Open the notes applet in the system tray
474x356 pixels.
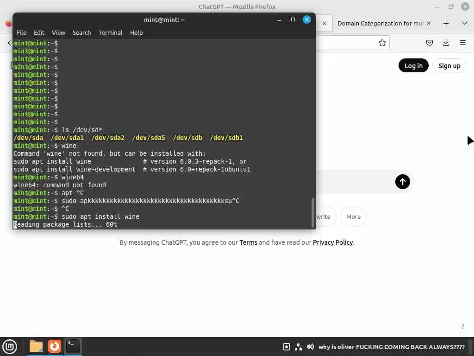pyautogui.click(x=286, y=347)
